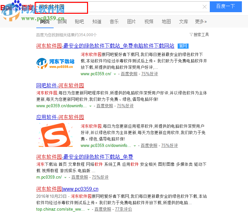Click the funnel icon beside 搜索工具

[x=191, y=35]
